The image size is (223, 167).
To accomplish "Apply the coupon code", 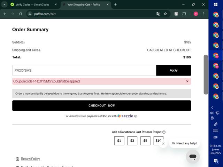I will click(174, 70).
